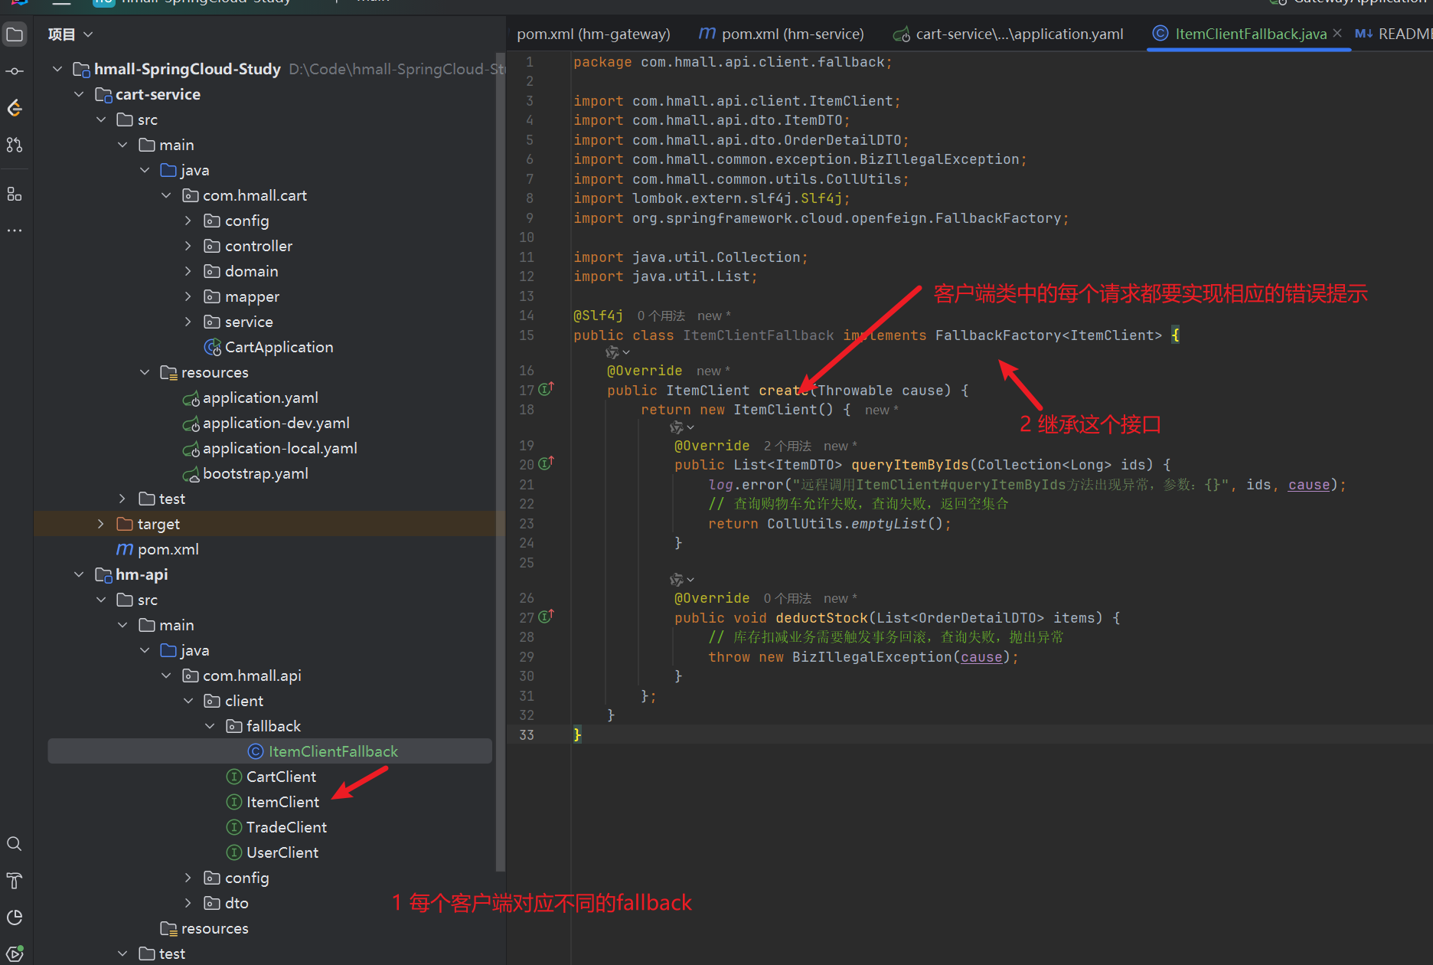The width and height of the screenshot is (1433, 965).
Task: Show more tool windows via ellipsis
Action: (15, 231)
